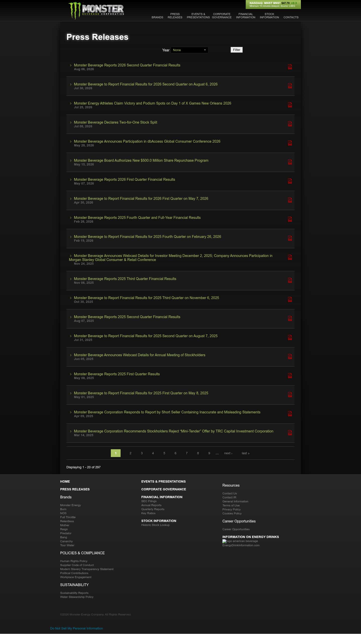Open PDF icon for Oct 30, 2025 release

(290, 299)
